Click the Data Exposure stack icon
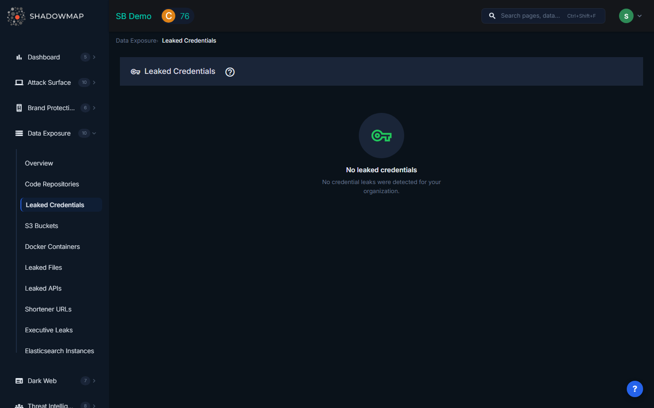 (19, 133)
